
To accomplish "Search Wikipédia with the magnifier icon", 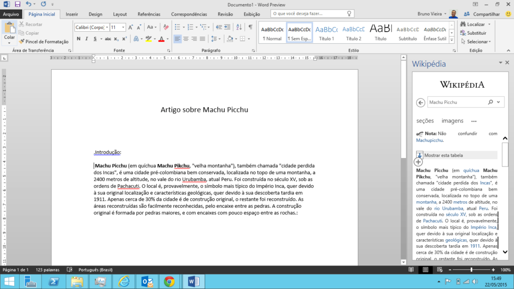I will pos(490,102).
